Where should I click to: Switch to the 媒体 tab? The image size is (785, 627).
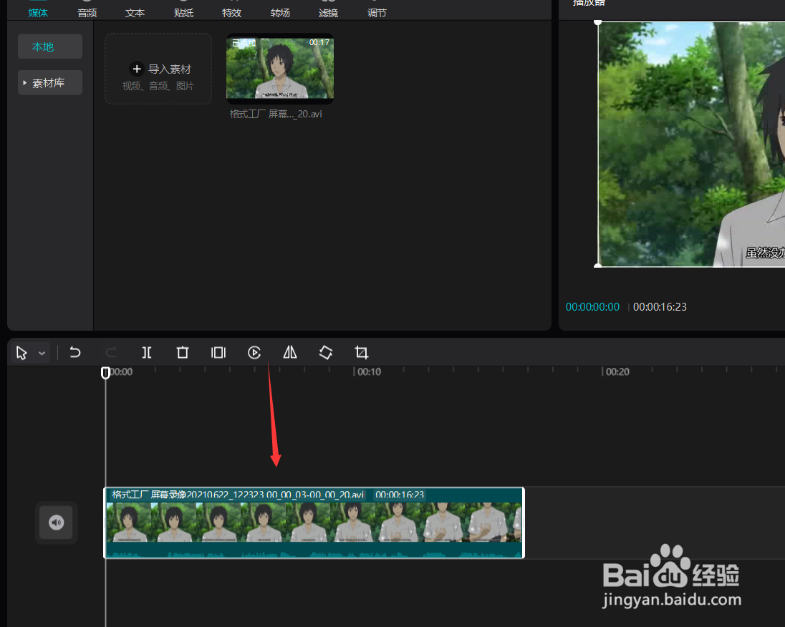[38, 12]
